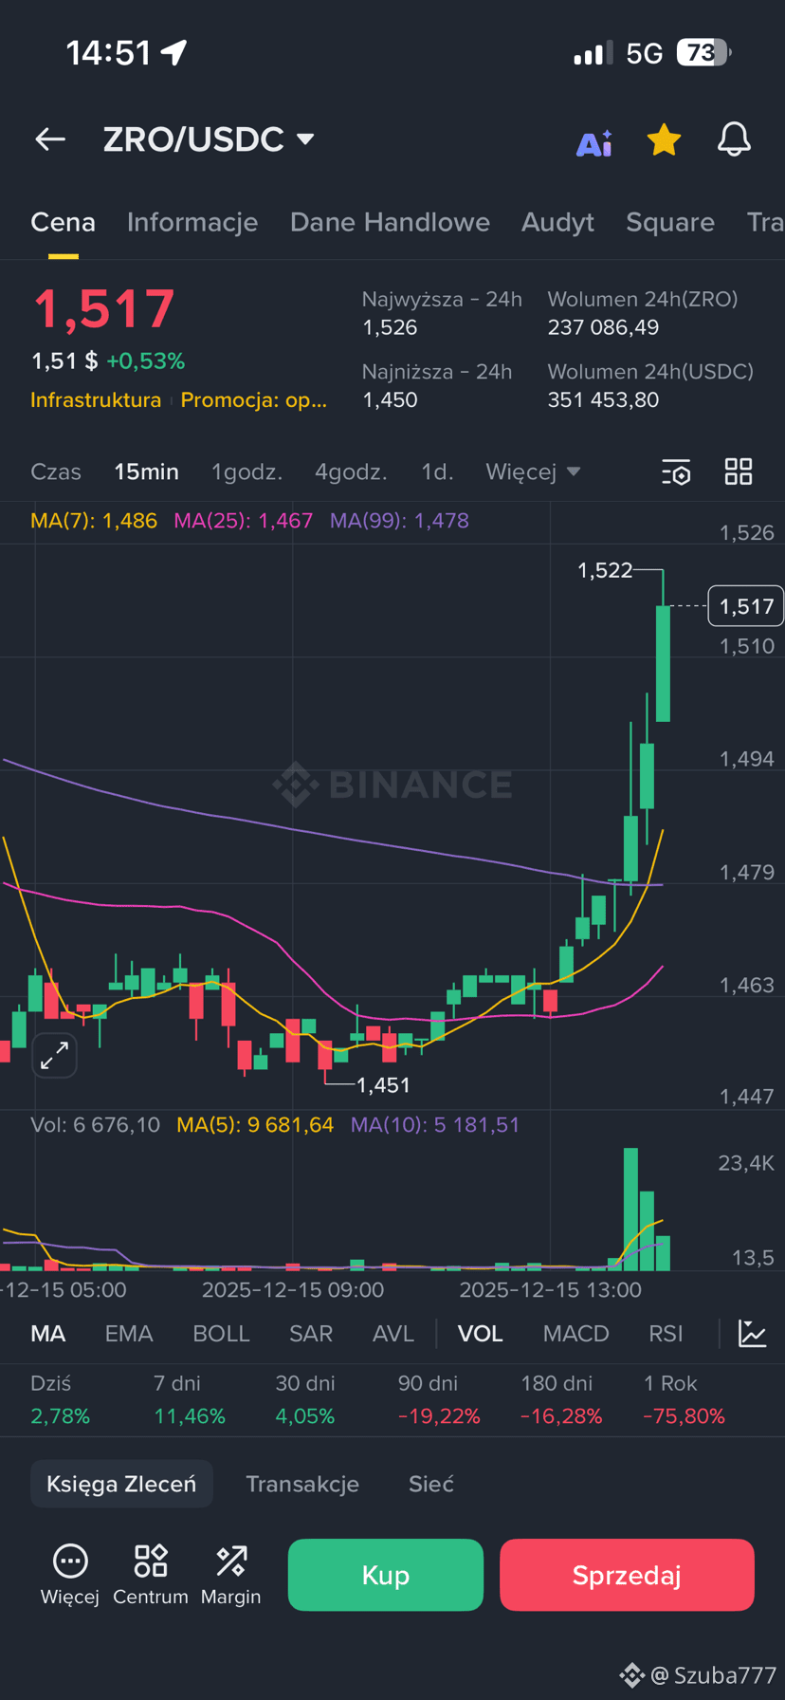785x1700 pixels.
Task: Select 15min timeframe
Action: [x=146, y=471]
